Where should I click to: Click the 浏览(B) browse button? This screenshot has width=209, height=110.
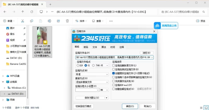click(x=147, y=53)
